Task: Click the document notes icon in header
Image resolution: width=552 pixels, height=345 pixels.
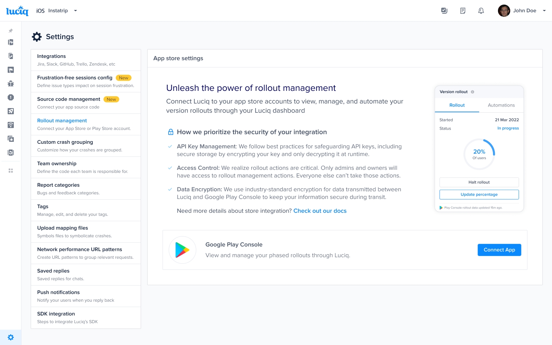Action: [x=463, y=11]
